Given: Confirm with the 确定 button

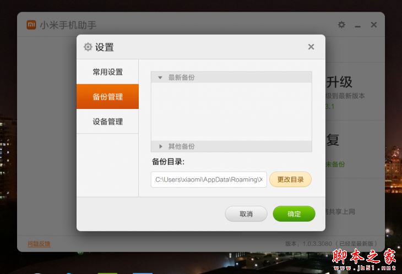Looking at the screenshot, I should (294, 214).
